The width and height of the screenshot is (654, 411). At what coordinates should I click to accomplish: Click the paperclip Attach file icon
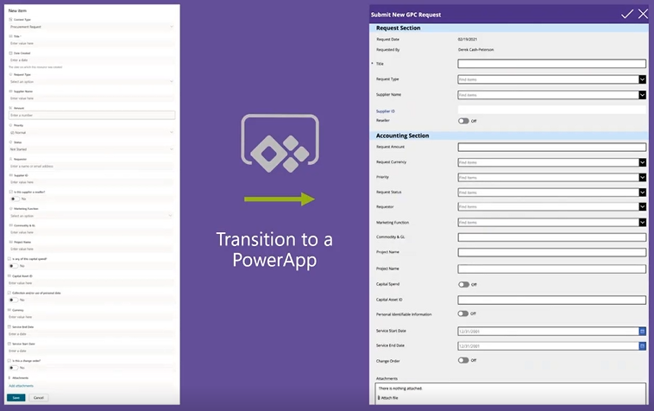(379, 398)
